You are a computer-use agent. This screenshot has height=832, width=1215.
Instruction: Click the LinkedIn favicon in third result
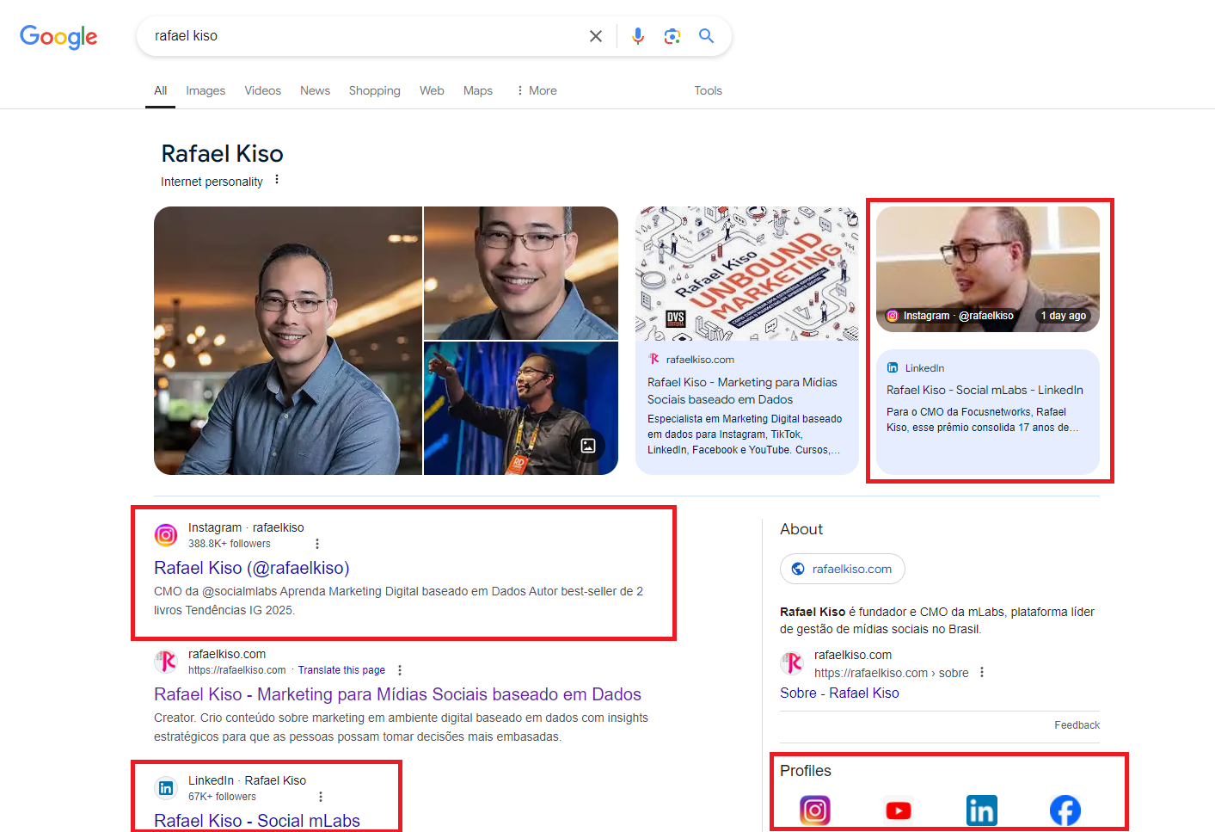pos(166,788)
